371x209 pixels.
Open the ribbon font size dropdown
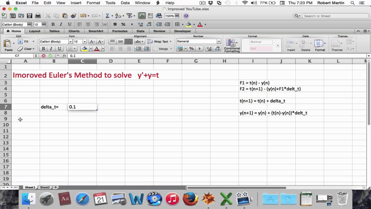pyautogui.click(x=85, y=42)
